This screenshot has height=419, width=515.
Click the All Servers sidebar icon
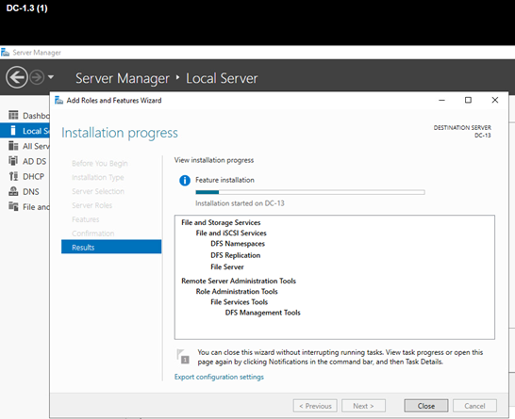click(x=13, y=146)
